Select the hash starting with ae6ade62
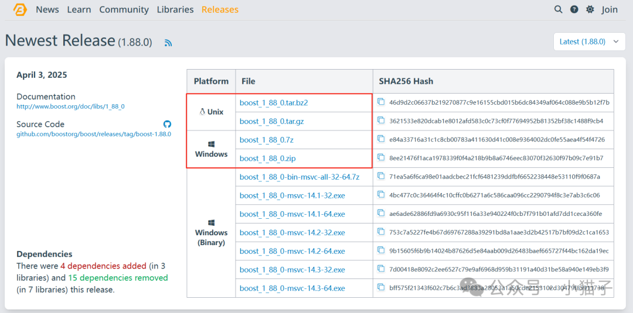 496,214
